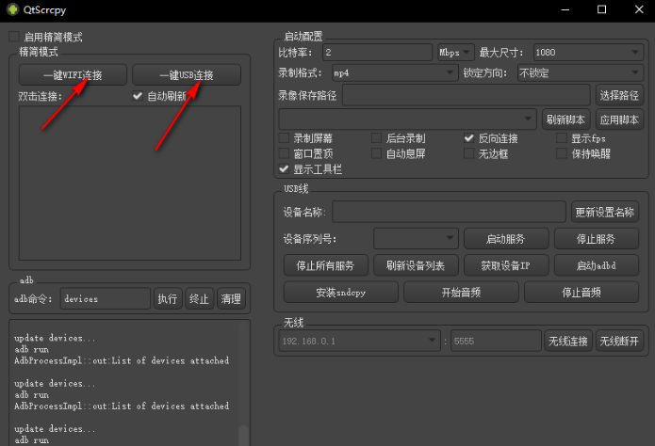655x446 pixels.
Task: Click the 无线断开 button
Action: (x=619, y=342)
